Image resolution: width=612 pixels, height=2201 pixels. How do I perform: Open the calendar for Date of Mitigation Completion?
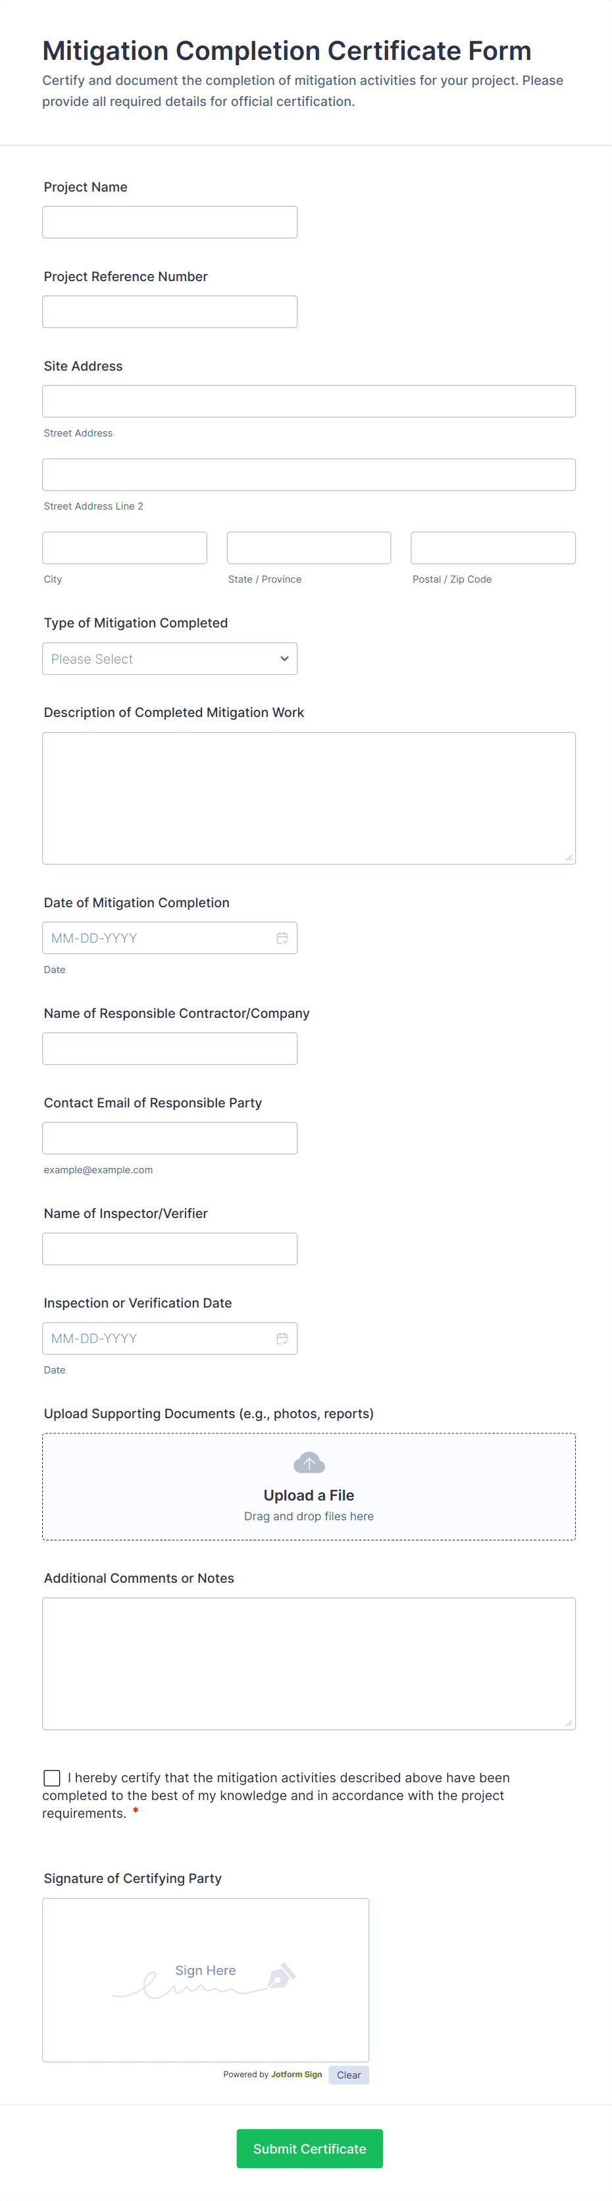pos(282,938)
